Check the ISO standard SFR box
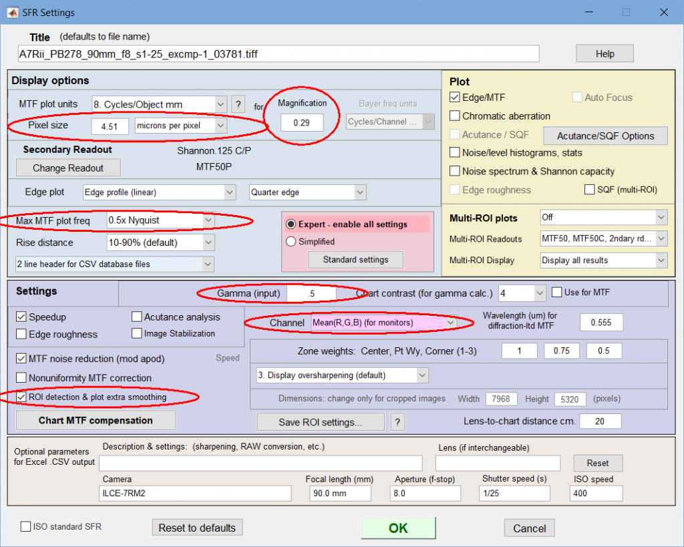This screenshot has width=684, height=547. (x=26, y=527)
